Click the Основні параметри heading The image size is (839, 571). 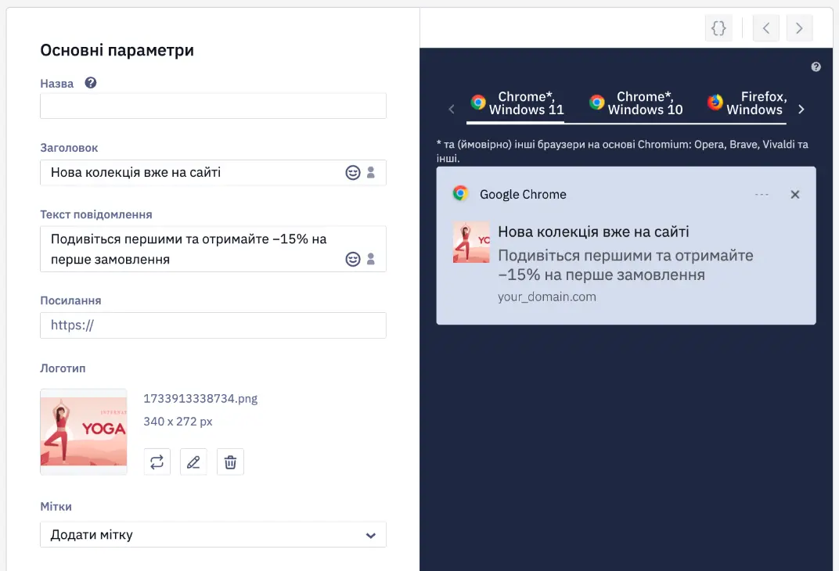117,50
